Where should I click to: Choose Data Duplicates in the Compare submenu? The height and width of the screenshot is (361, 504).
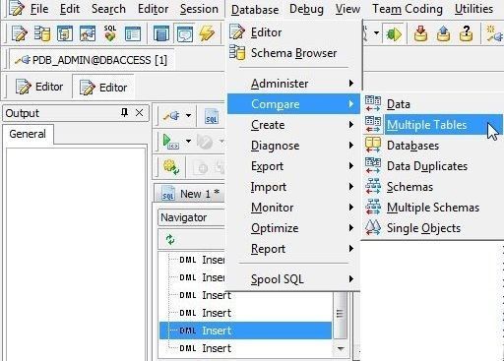click(x=433, y=166)
